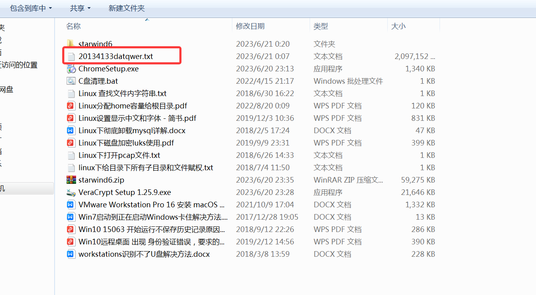Image resolution: width=536 pixels, height=295 pixels.
Task: Click the 访问的位置 item in navigation pane
Action: pos(19,65)
